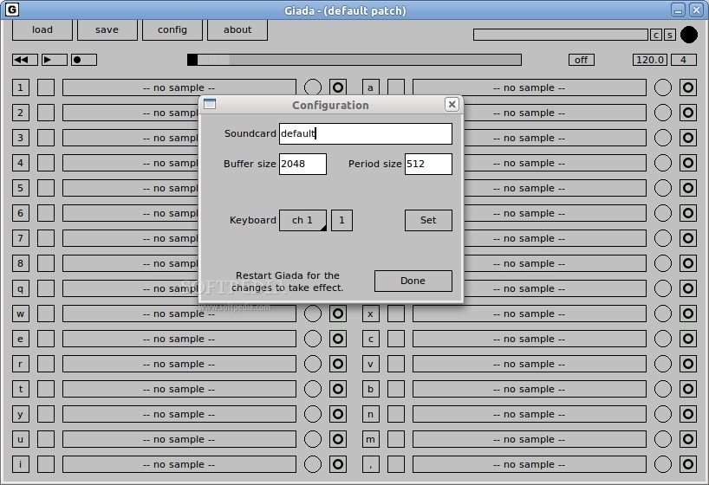Open the play mode button of channel t
Viewport: 709px width, 485px height.
338,389
